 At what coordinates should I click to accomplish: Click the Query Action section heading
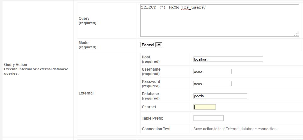tap(15, 65)
